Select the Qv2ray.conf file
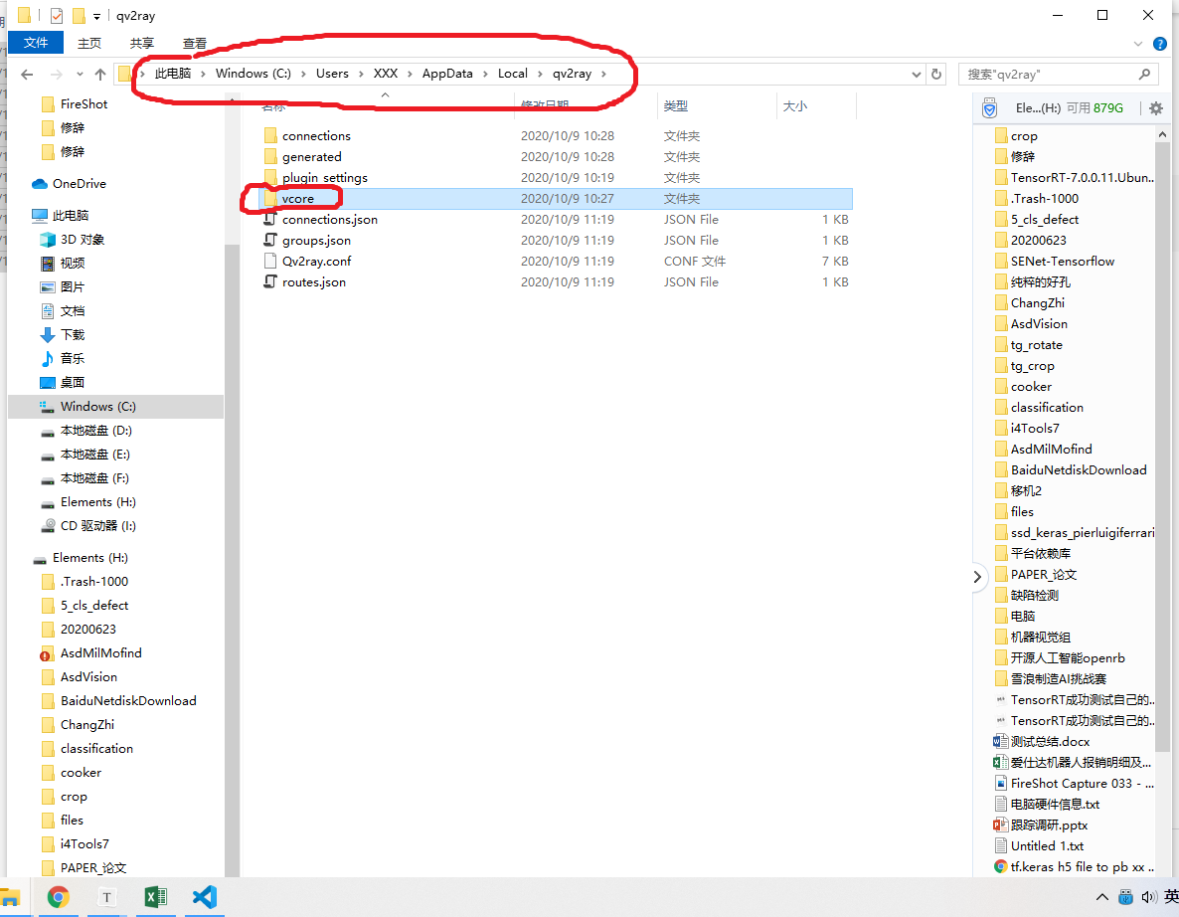 click(x=316, y=261)
